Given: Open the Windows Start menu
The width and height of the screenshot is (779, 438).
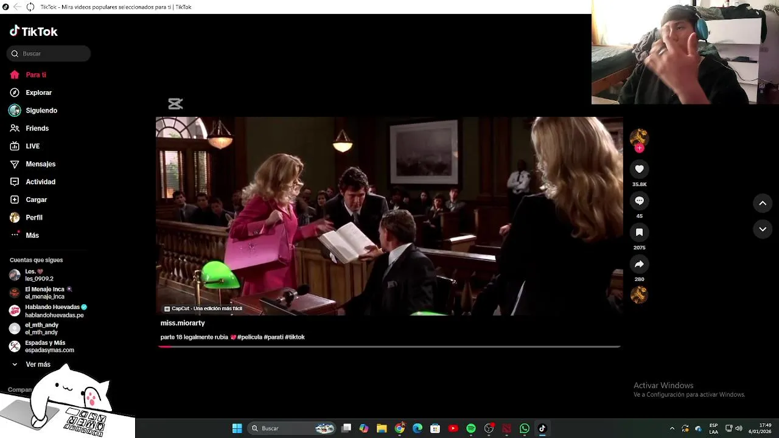Looking at the screenshot, I should pos(237,428).
